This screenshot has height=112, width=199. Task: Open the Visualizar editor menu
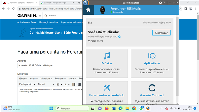click(46, 79)
